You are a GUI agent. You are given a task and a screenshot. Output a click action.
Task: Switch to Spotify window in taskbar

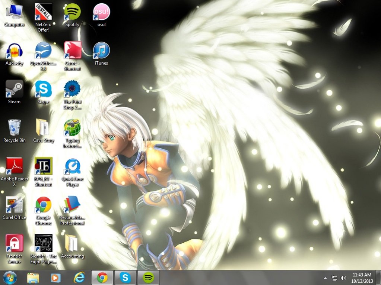point(149,278)
